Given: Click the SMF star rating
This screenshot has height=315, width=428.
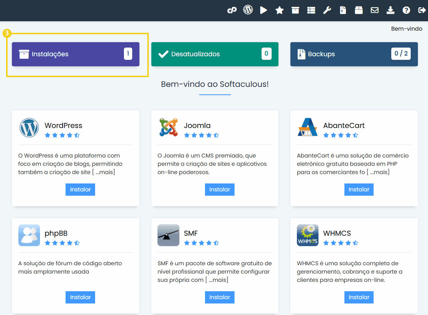Looking at the screenshot, I should (x=201, y=243).
